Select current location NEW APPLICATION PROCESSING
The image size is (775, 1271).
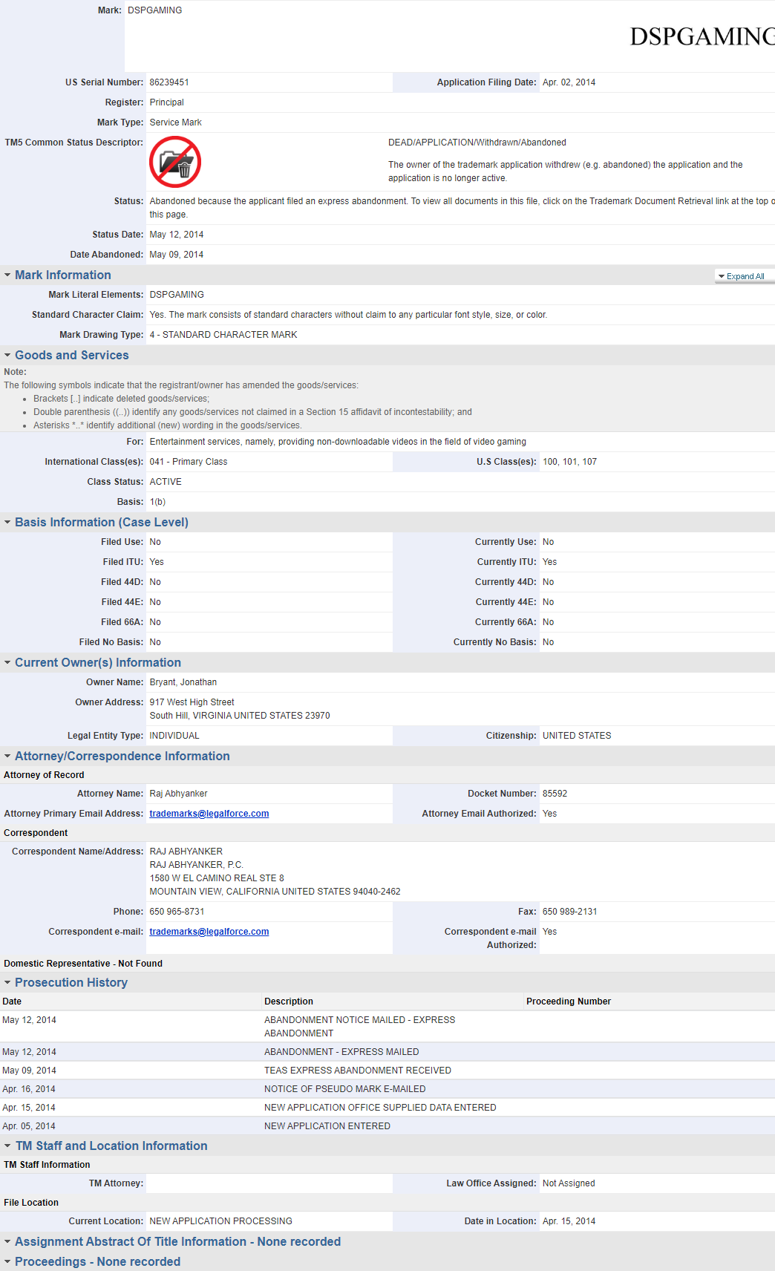pyautogui.click(x=221, y=1221)
